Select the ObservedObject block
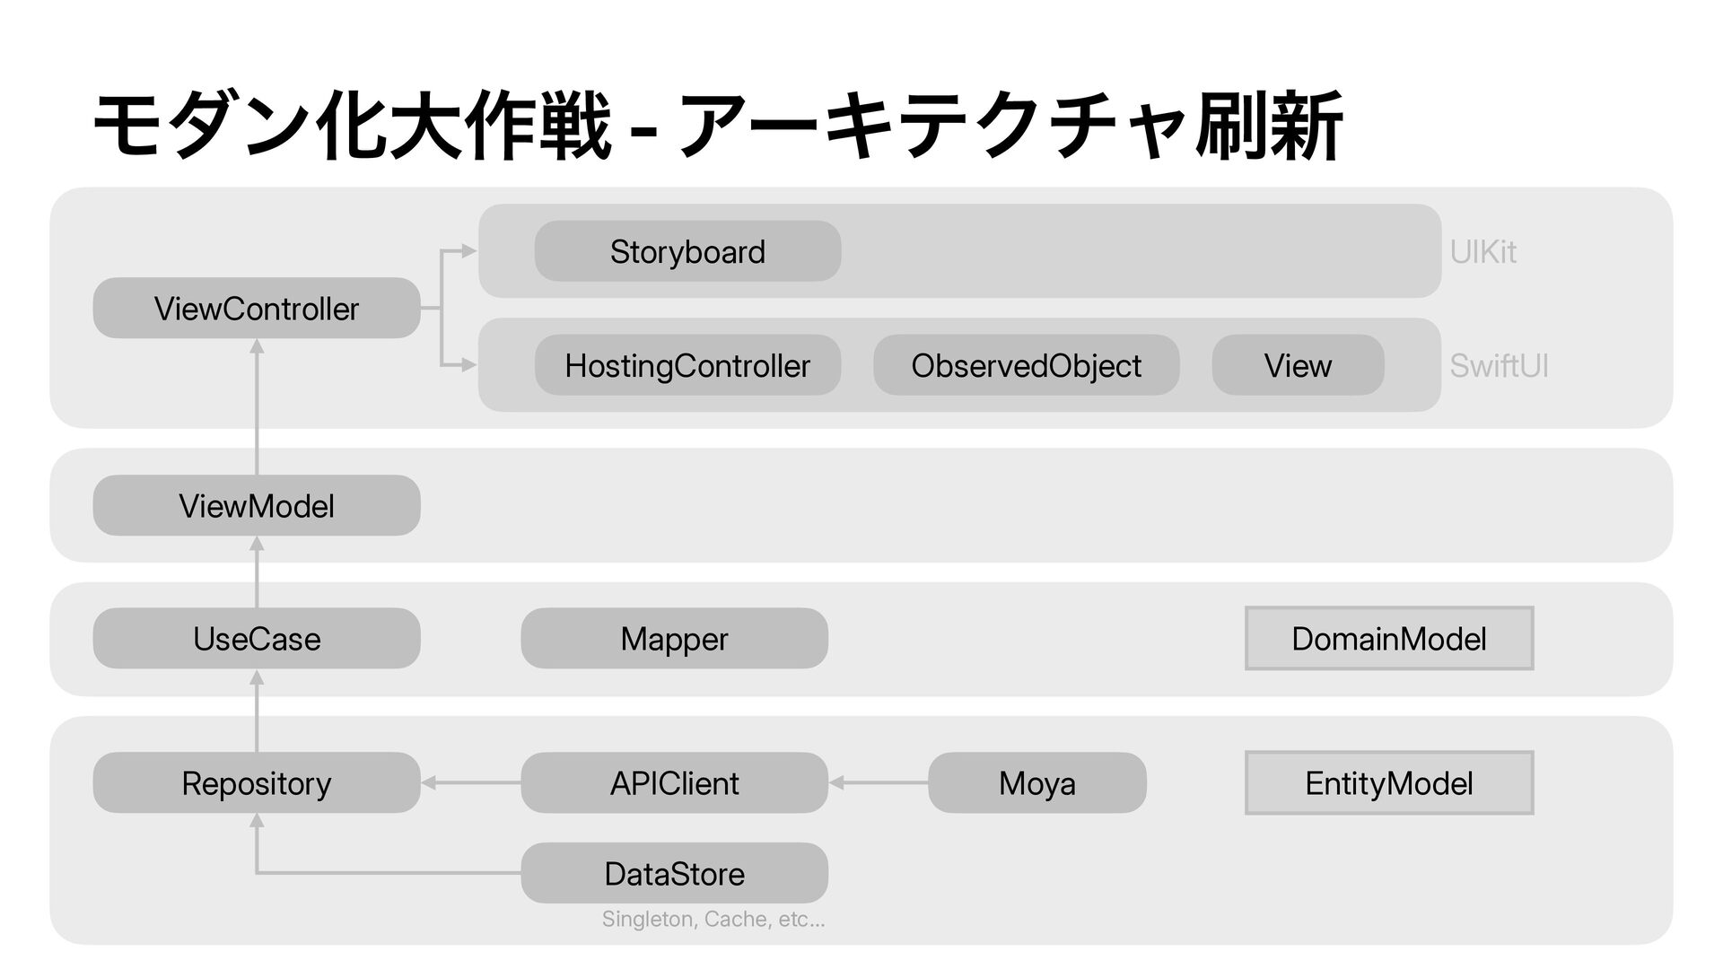 1026,365
